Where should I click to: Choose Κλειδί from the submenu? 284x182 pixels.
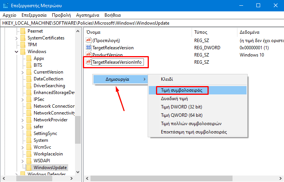198,79
